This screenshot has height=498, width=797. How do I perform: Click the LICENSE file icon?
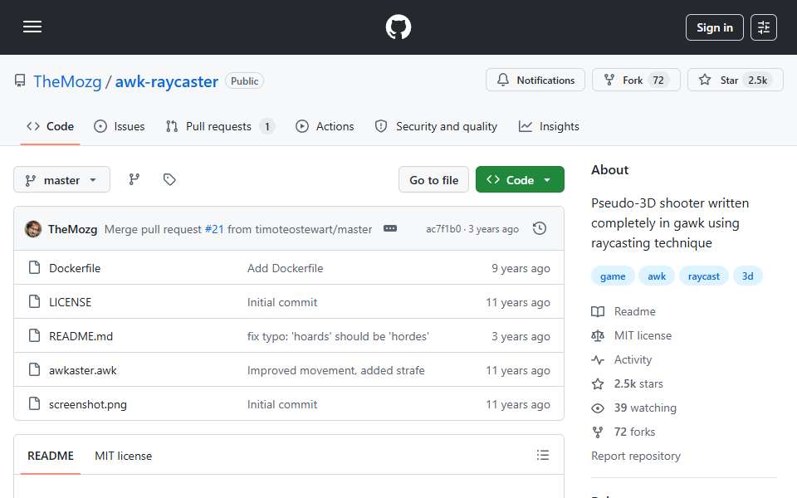[35, 301]
